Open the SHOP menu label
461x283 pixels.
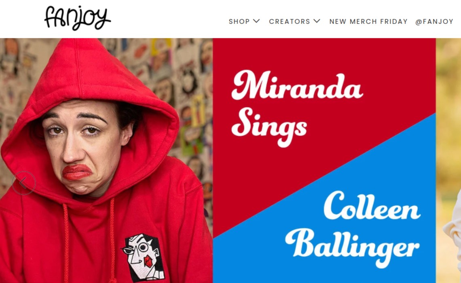tap(239, 21)
